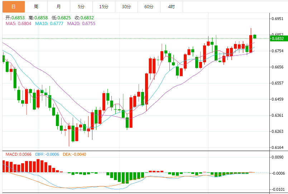Click the open price 开:0.6853
Viewport: 288px width, 194px height.
click(15, 18)
